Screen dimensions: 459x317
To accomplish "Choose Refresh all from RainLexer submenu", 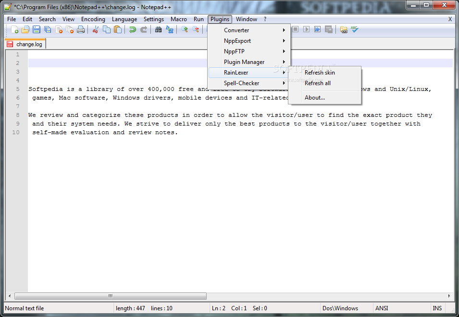I will click(x=324, y=83).
